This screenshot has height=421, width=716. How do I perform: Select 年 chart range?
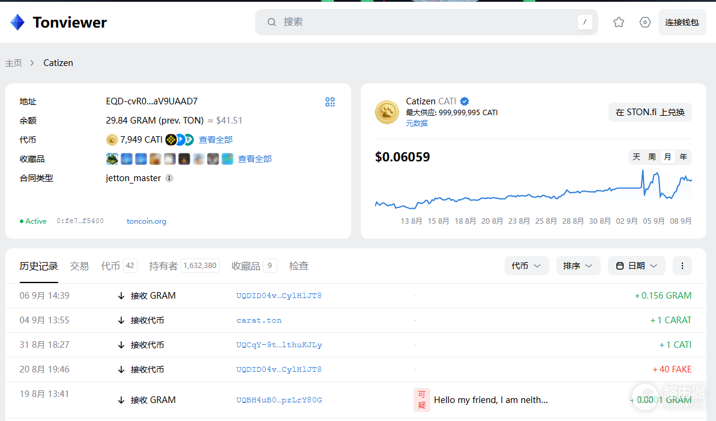pos(683,157)
